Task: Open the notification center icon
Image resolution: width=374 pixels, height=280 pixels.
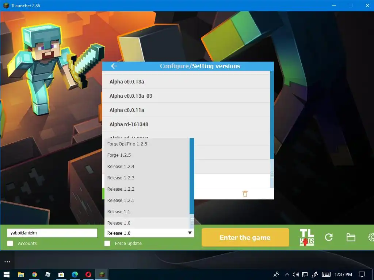Action: 362,275
